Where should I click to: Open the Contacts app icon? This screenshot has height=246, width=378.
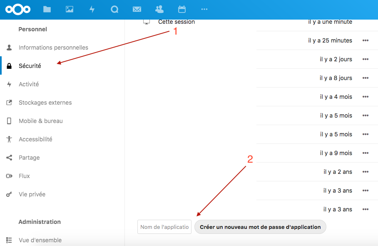point(159,9)
